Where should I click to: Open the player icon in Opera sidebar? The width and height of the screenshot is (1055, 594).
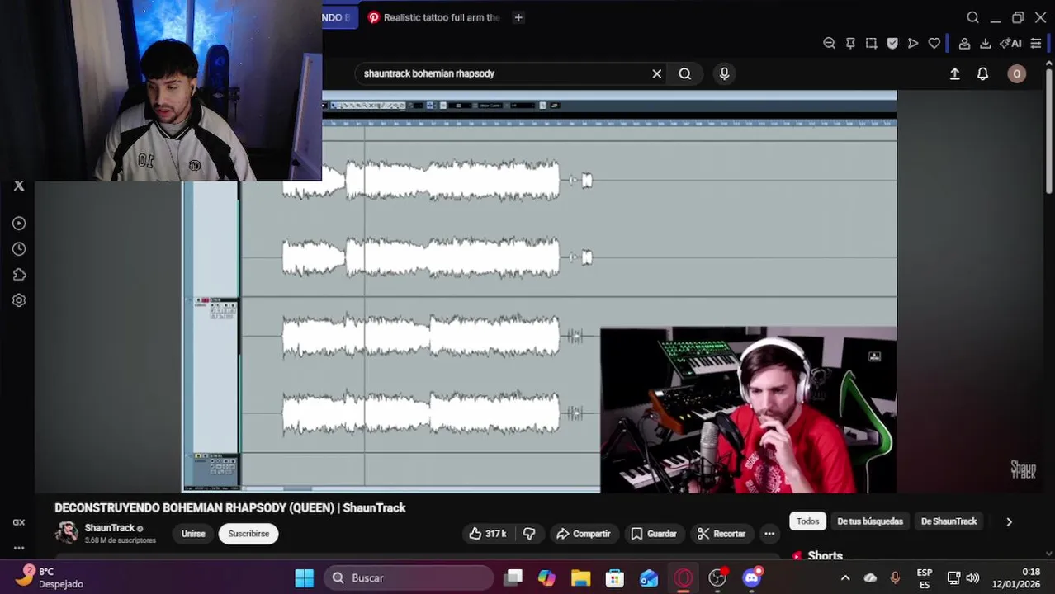pyautogui.click(x=19, y=223)
